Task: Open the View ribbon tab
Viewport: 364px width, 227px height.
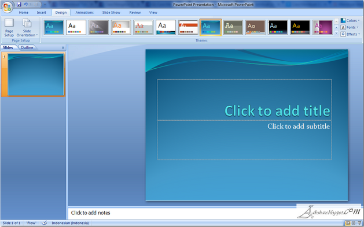Action: pos(153,13)
